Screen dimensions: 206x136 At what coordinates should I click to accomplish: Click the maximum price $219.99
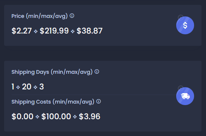click(54, 31)
